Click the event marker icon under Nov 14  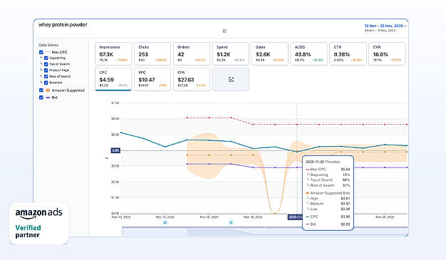point(165,222)
